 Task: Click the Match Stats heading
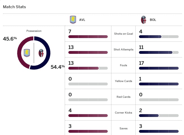click(x=14, y=7)
